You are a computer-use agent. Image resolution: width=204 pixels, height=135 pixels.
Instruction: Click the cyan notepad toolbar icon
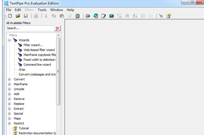click(x=96, y=16)
